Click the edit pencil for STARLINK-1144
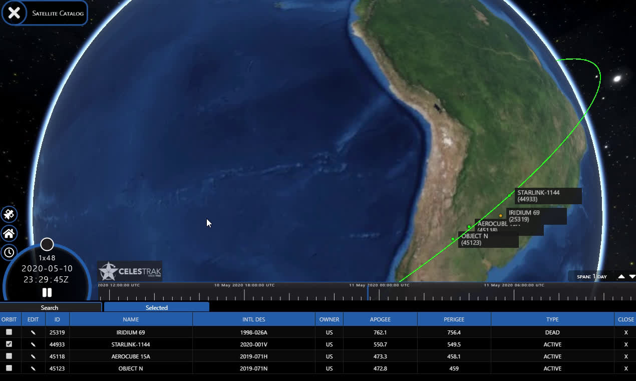 point(33,344)
